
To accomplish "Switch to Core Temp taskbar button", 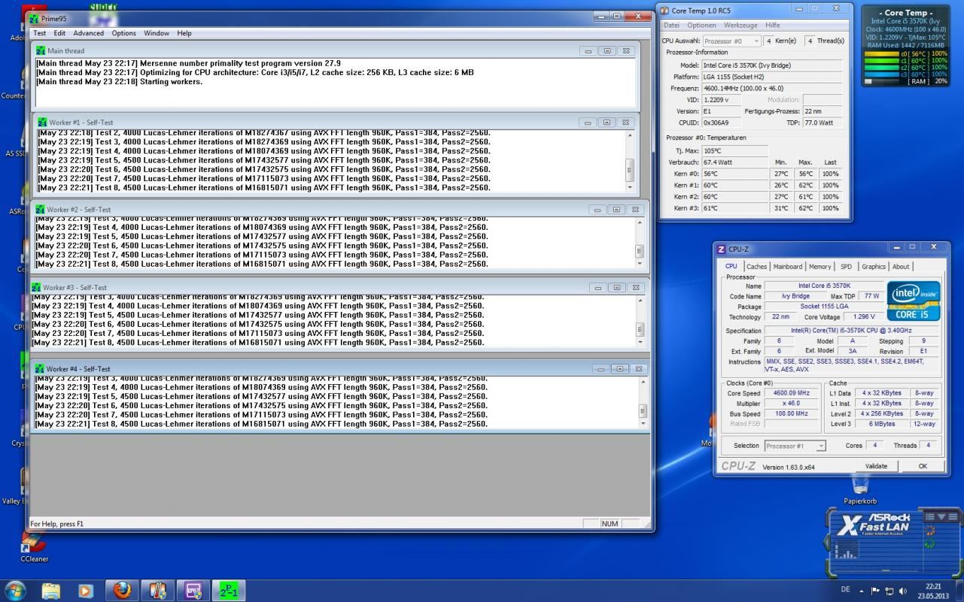I will click(157, 591).
